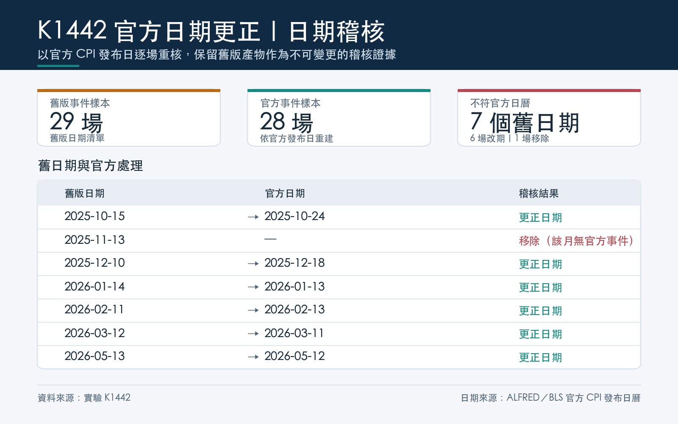The width and height of the screenshot is (678, 424).
Task: Select old date 2026-05-13
Action: pos(94,356)
